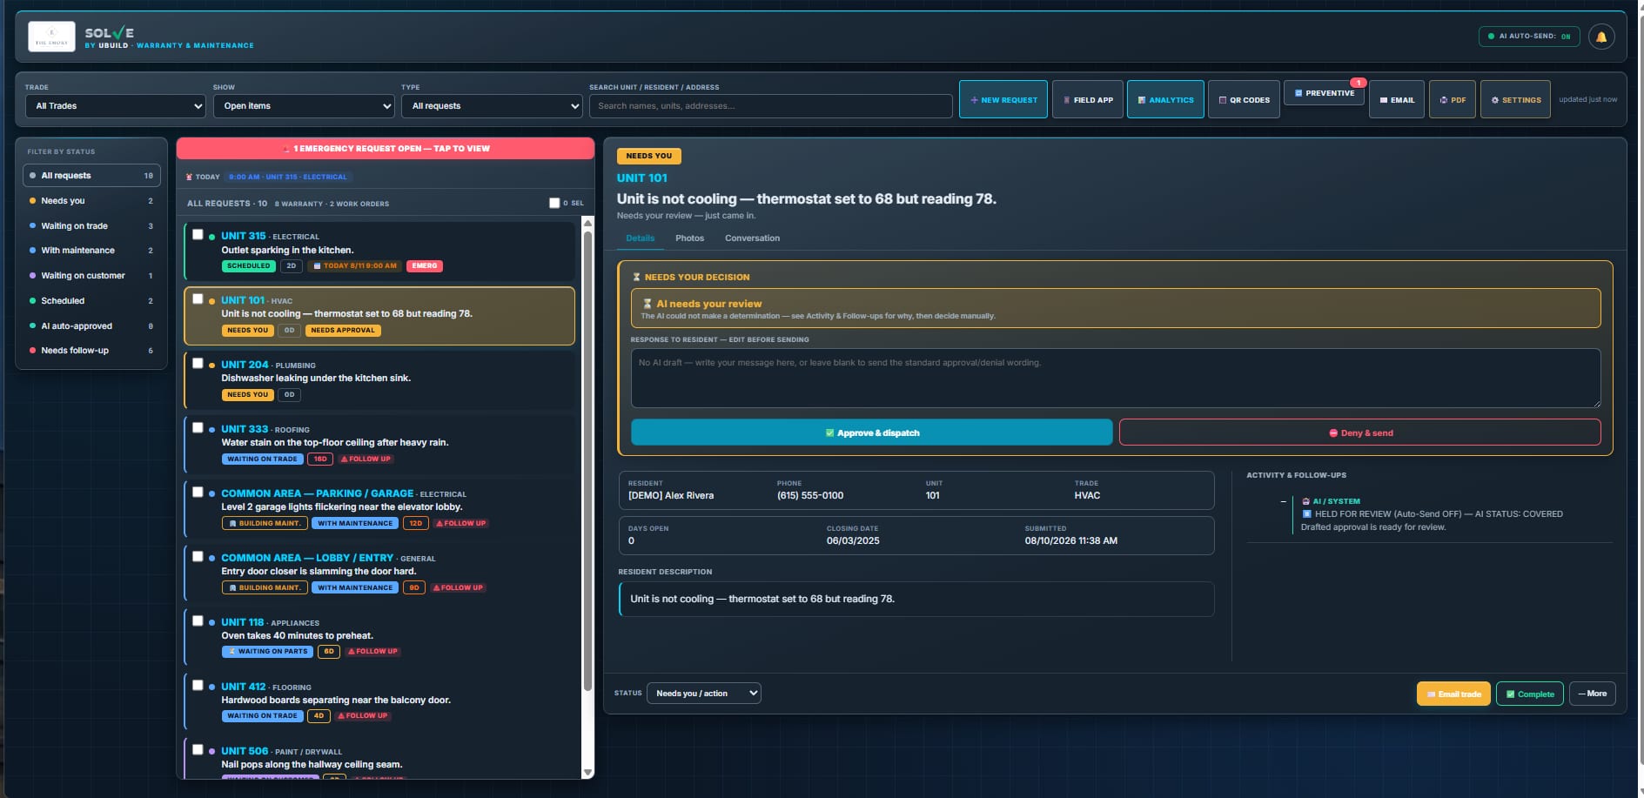The height and width of the screenshot is (798, 1644).
Task: Filter by Scheduled status
Action: tap(91, 301)
